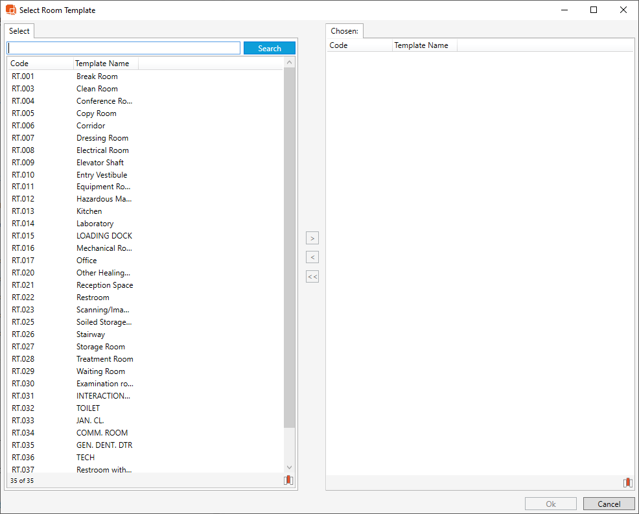
Task: Click the column chooser icon under Chosen list
Action: (627, 483)
